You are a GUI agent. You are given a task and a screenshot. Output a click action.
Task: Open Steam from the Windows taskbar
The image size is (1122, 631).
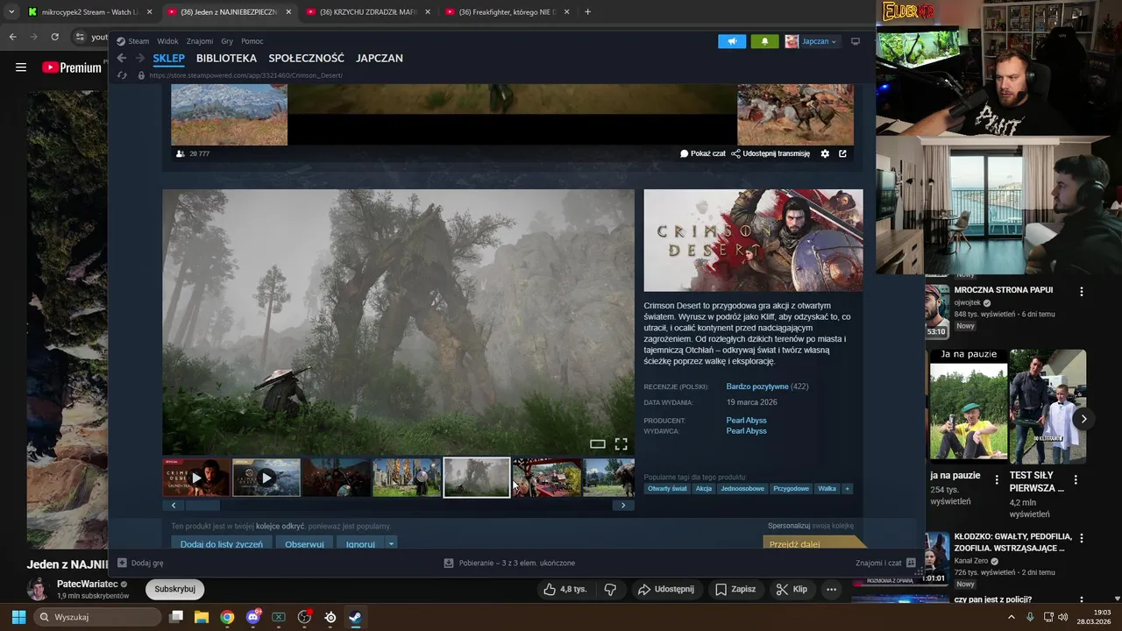click(x=355, y=617)
